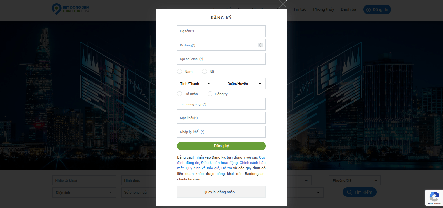The width and height of the screenshot is (443, 208).
Task: Open the Điều khoản hoạt động link
Action: [x=220, y=163]
